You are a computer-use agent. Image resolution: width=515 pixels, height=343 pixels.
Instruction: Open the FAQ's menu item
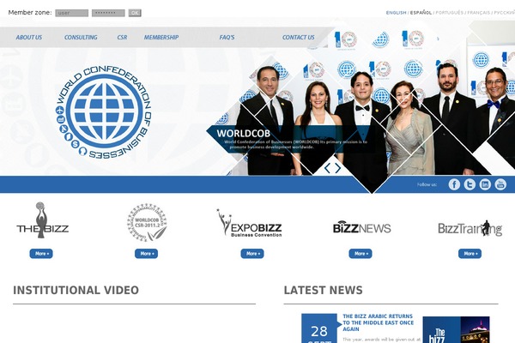tap(227, 38)
